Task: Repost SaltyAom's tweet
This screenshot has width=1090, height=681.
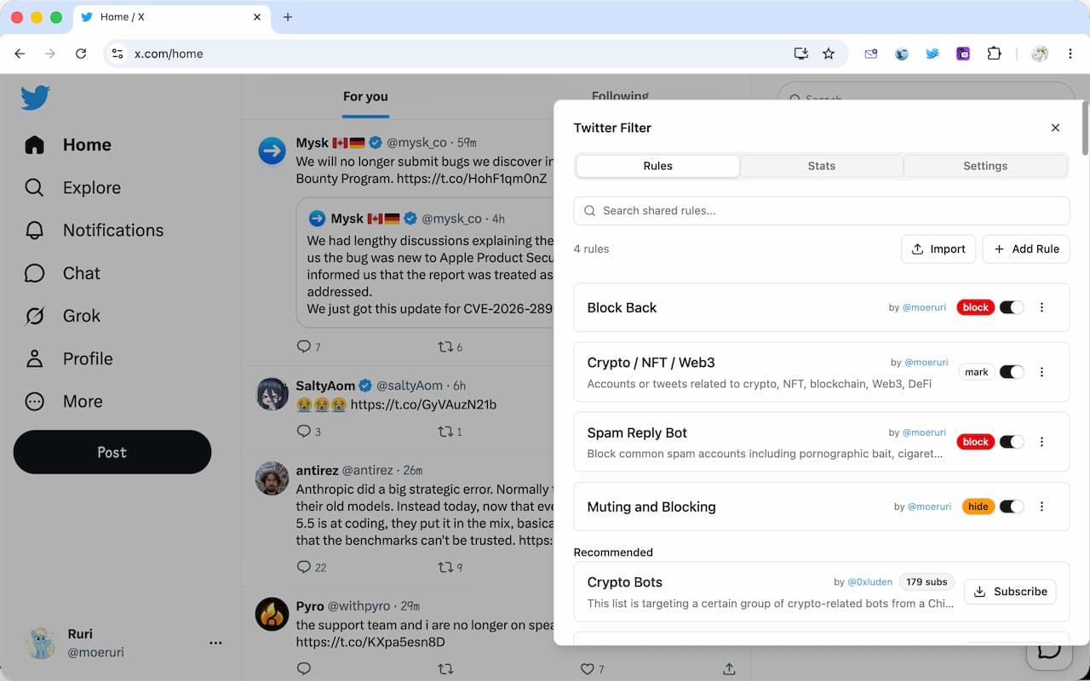Action: [445, 432]
